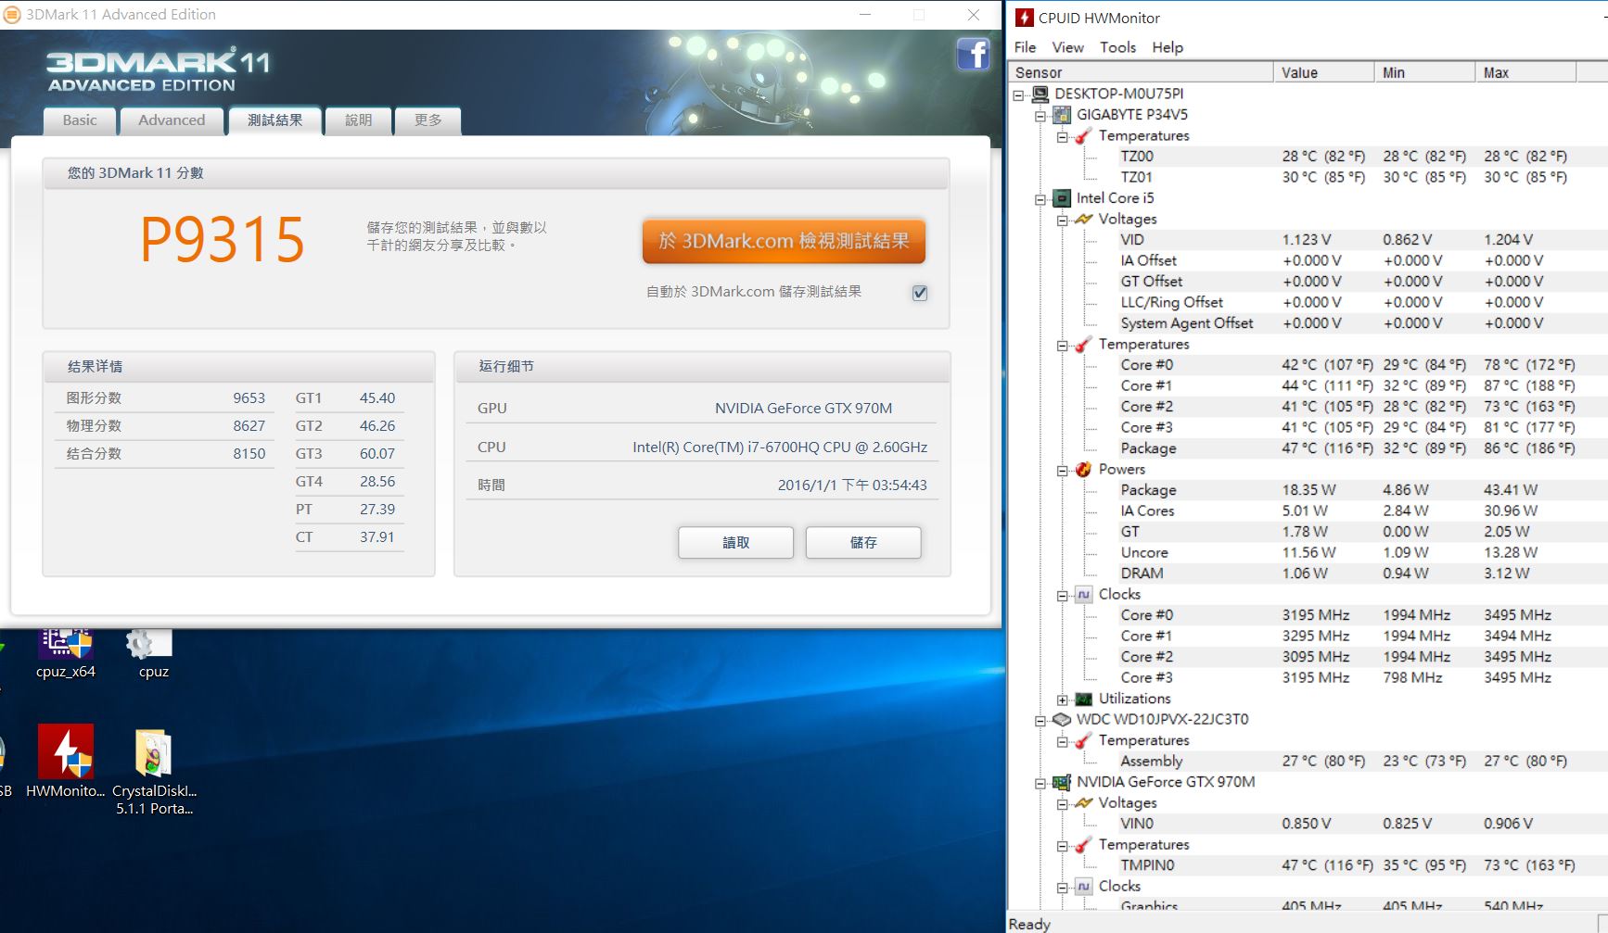This screenshot has height=933, width=1608.
Task: Click the P9315 score text
Action: 223,240
